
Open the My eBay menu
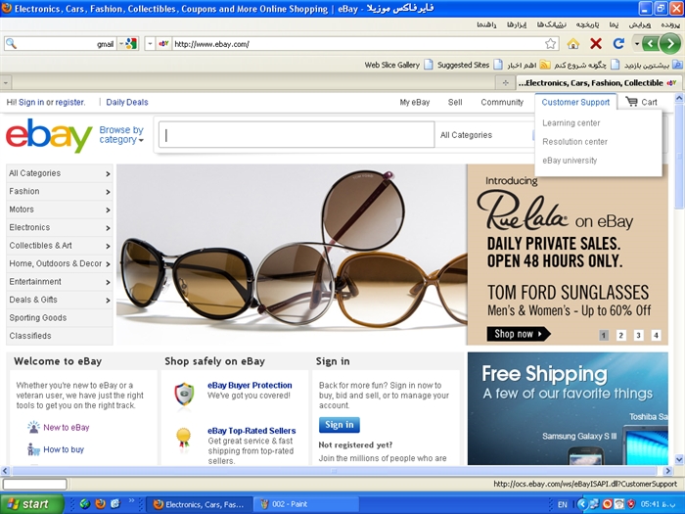point(415,102)
